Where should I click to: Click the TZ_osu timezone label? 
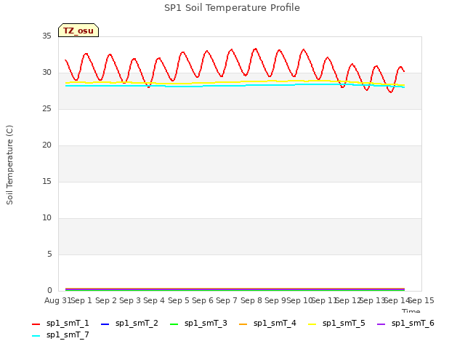coord(78,31)
